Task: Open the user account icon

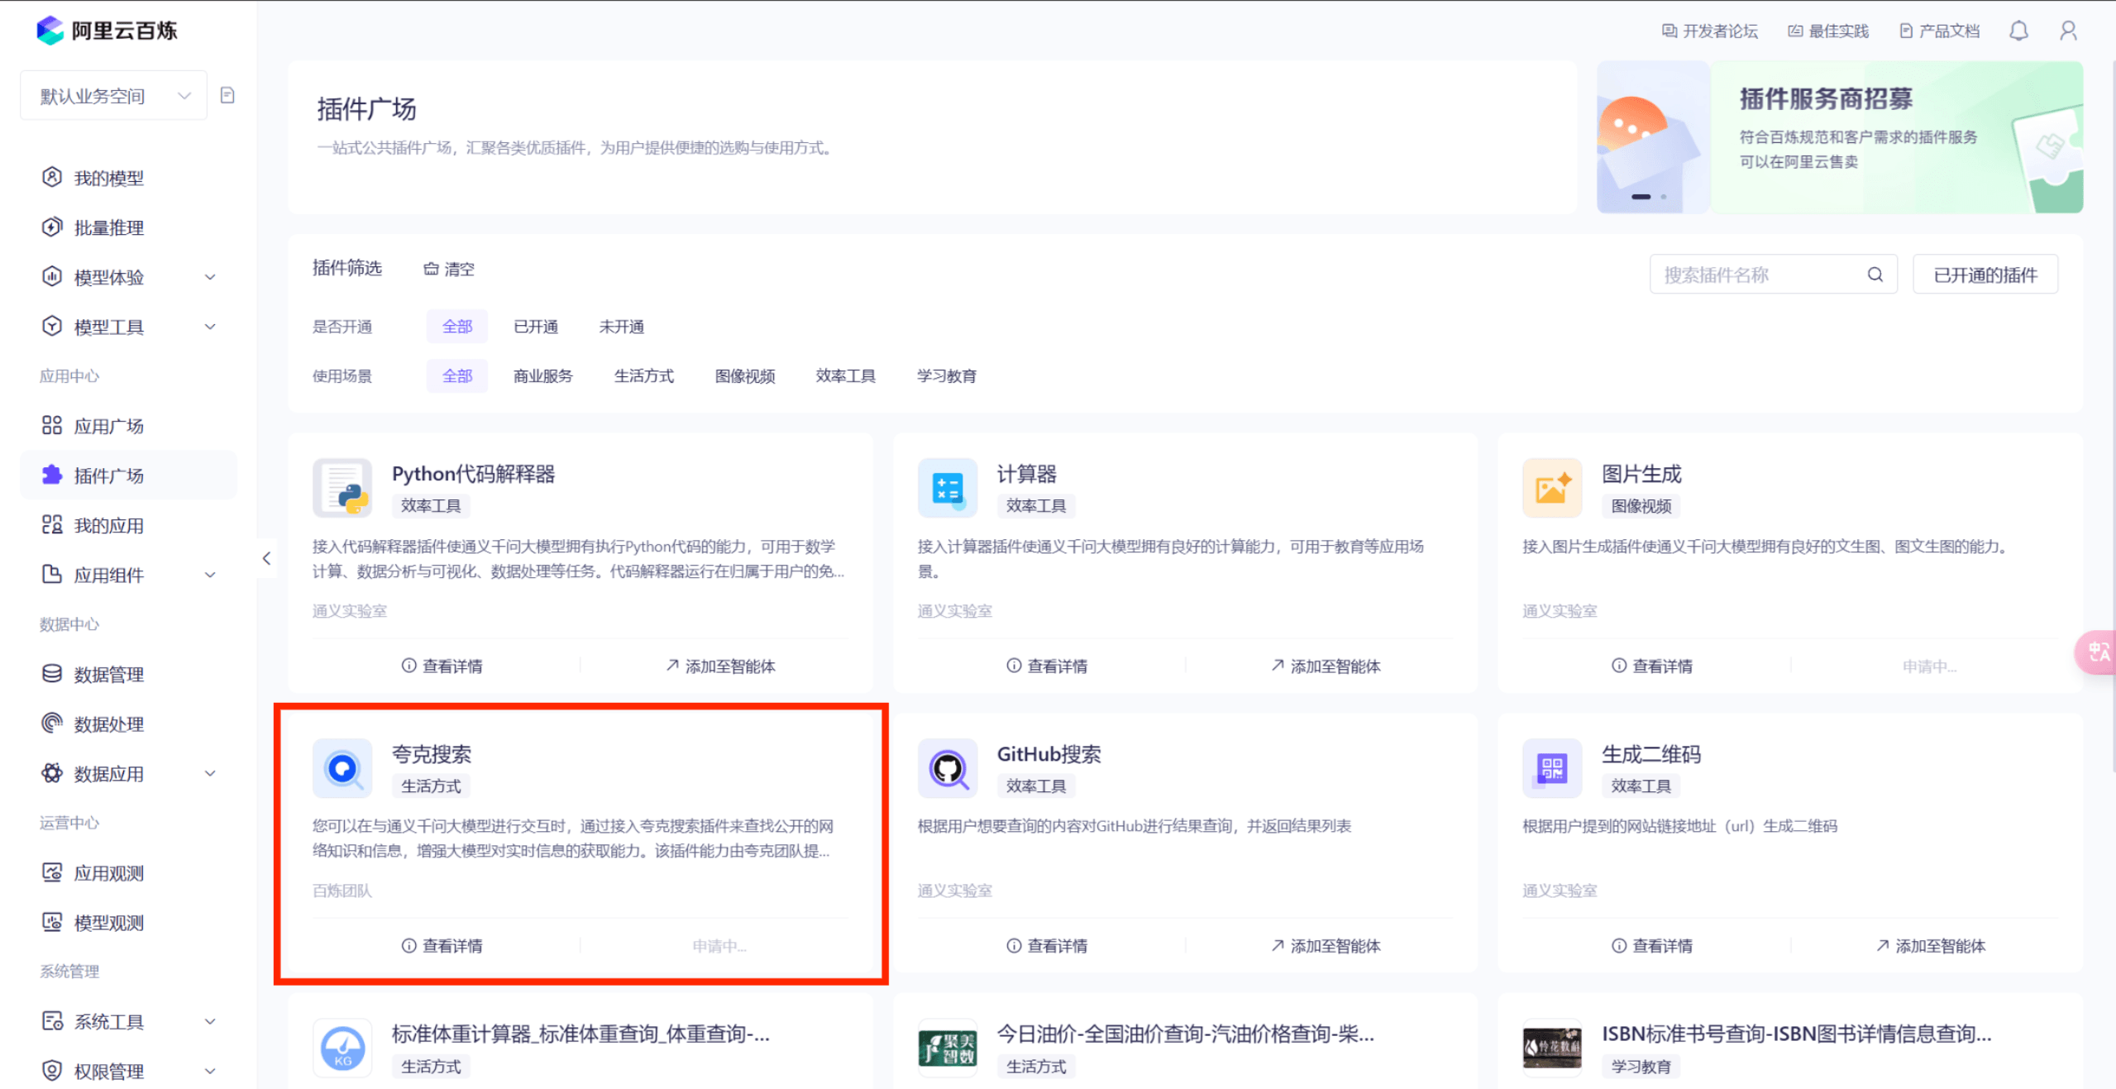Action: click(2068, 31)
